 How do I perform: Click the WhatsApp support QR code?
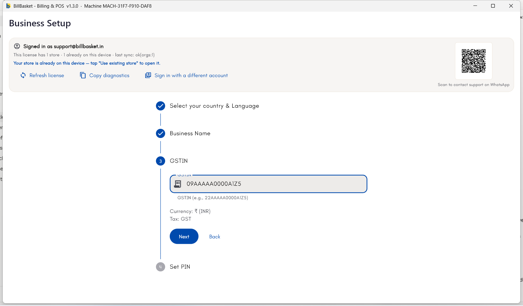[474, 61]
